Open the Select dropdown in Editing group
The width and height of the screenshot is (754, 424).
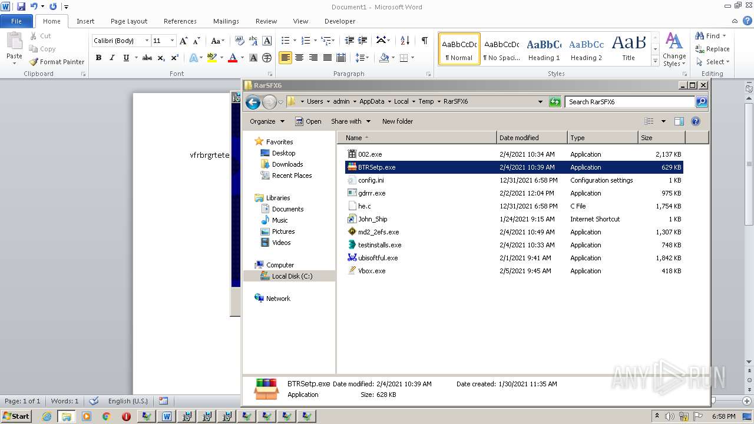pyautogui.click(x=713, y=62)
